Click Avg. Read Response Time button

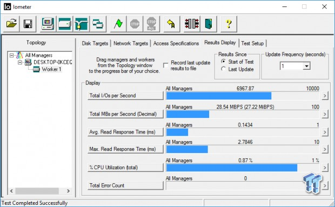(125, 132)
